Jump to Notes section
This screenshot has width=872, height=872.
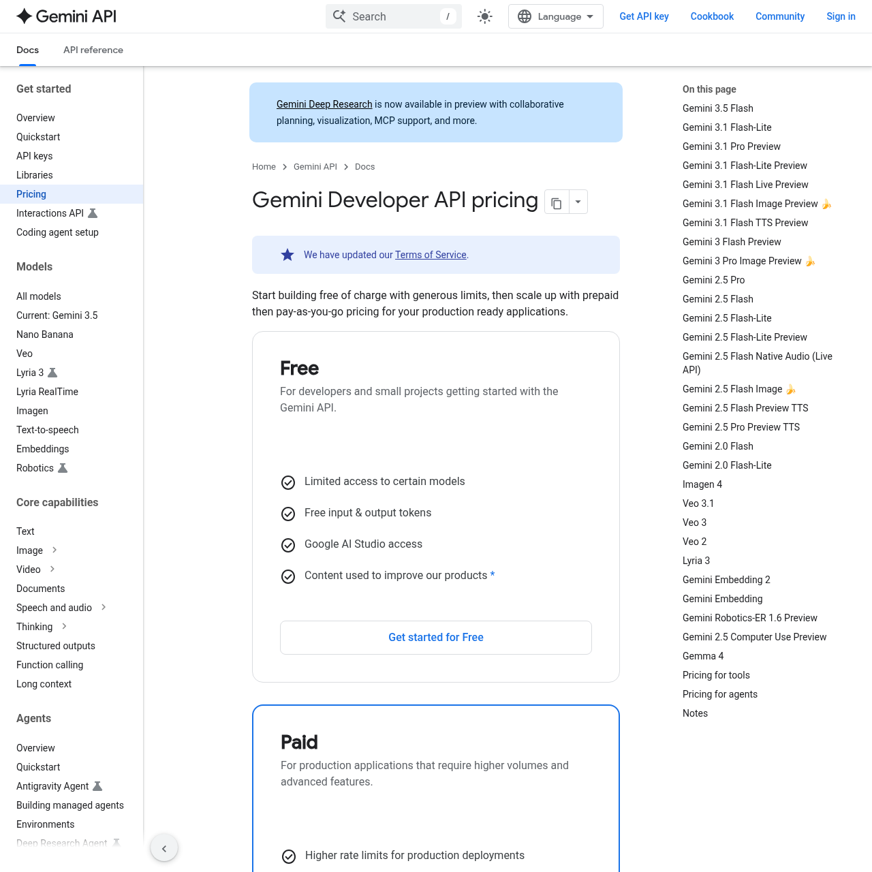[x=695, y=713]
